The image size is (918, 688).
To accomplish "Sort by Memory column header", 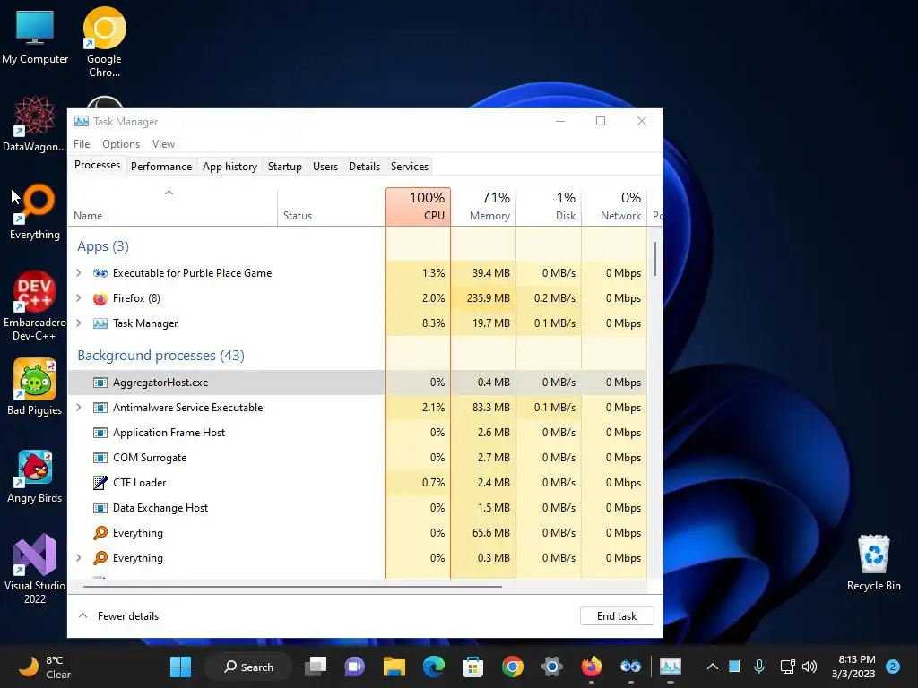I will coord(483,207).
